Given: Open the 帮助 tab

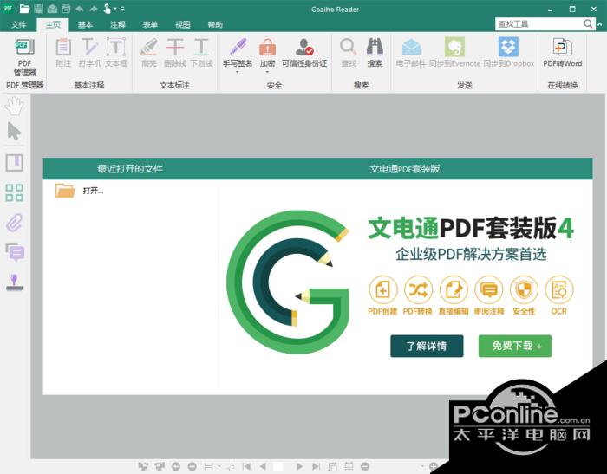Looking at the screenshot, I should 215,25.
